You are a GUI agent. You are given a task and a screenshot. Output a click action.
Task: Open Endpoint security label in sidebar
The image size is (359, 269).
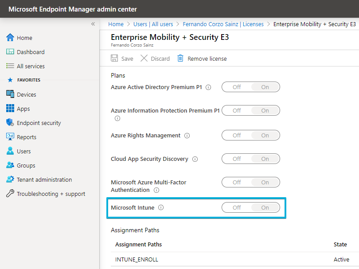[39, 123]
